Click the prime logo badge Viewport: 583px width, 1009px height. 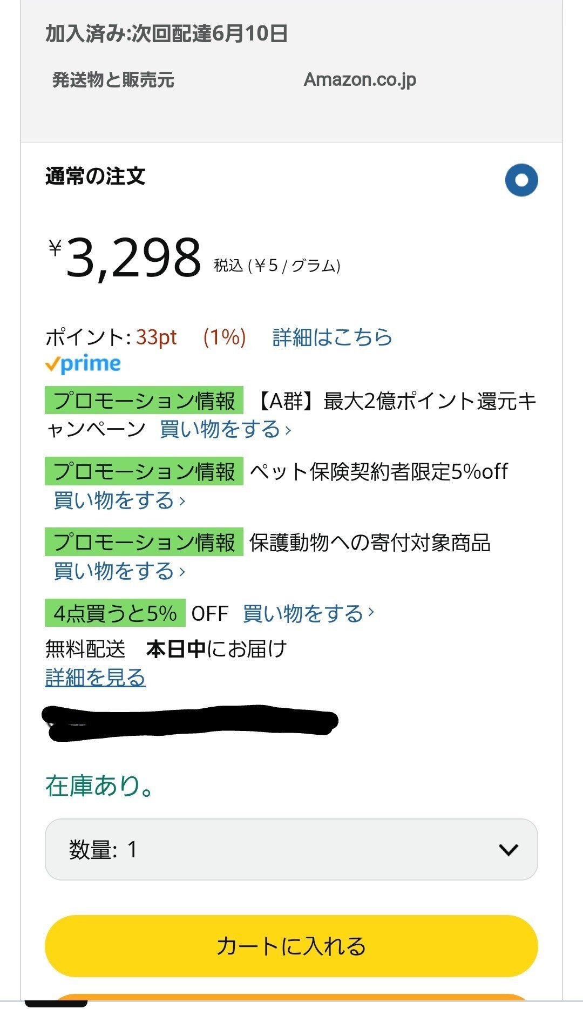tap(83, 364)
